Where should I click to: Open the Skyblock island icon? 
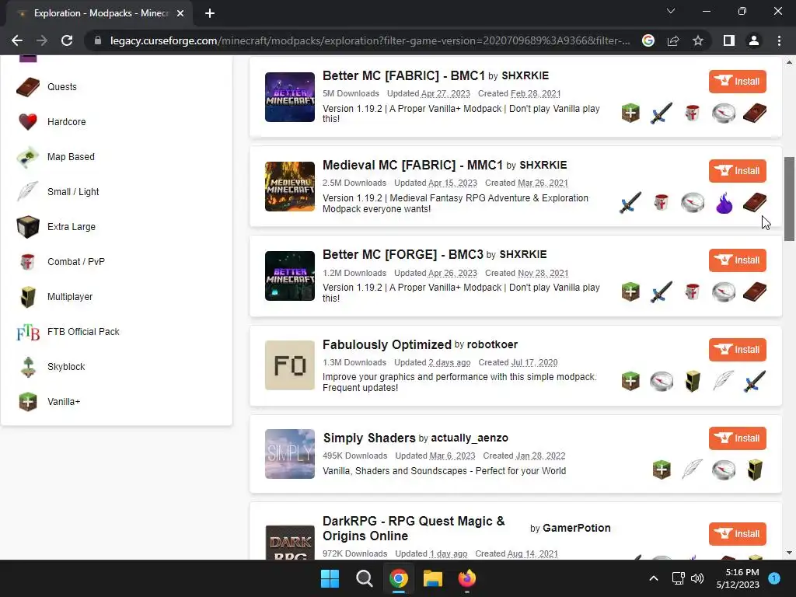coord(28,367)
